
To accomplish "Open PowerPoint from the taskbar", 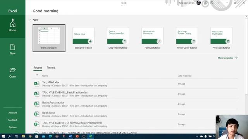I will (77, 136).
